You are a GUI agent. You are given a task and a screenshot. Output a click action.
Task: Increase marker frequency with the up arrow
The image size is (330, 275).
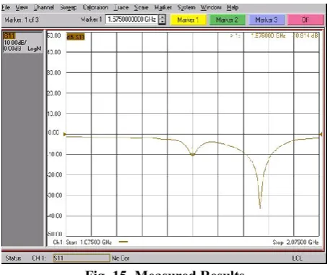pyautogui.click(x=162, y=17)
